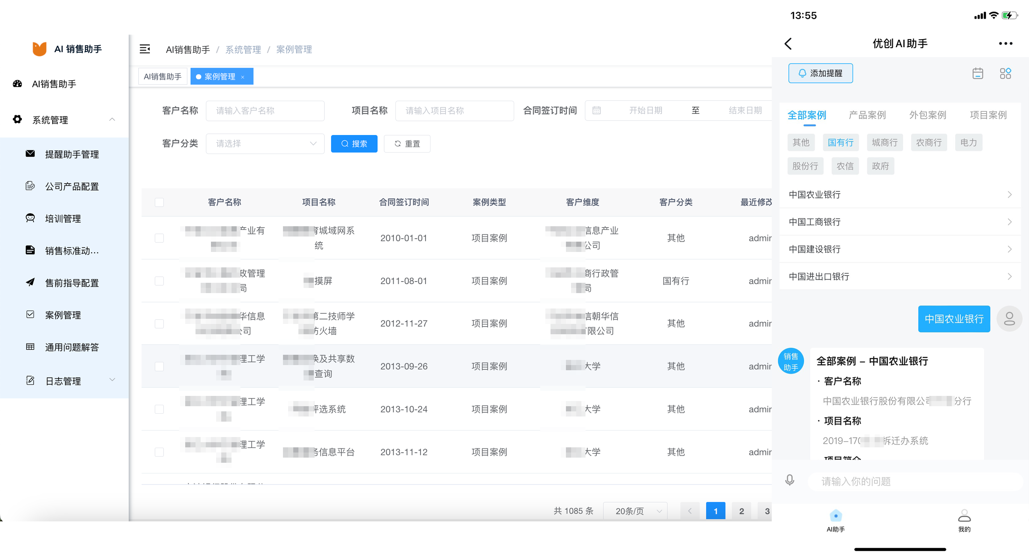Click 系统管理 in the breadcrumb
This screenshot has width=1029, height=556.
click(243, 49)
